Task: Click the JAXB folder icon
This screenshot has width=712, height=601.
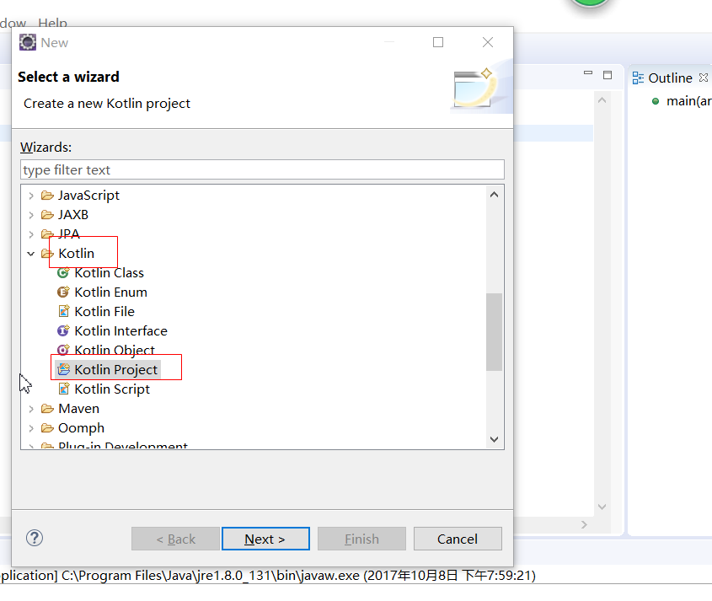Action: [47, 214]
